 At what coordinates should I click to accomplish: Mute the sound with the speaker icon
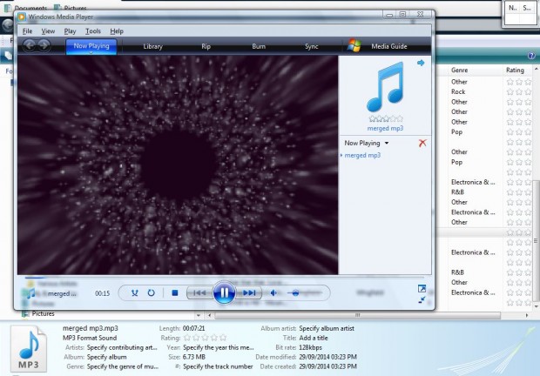coord(273,292)
